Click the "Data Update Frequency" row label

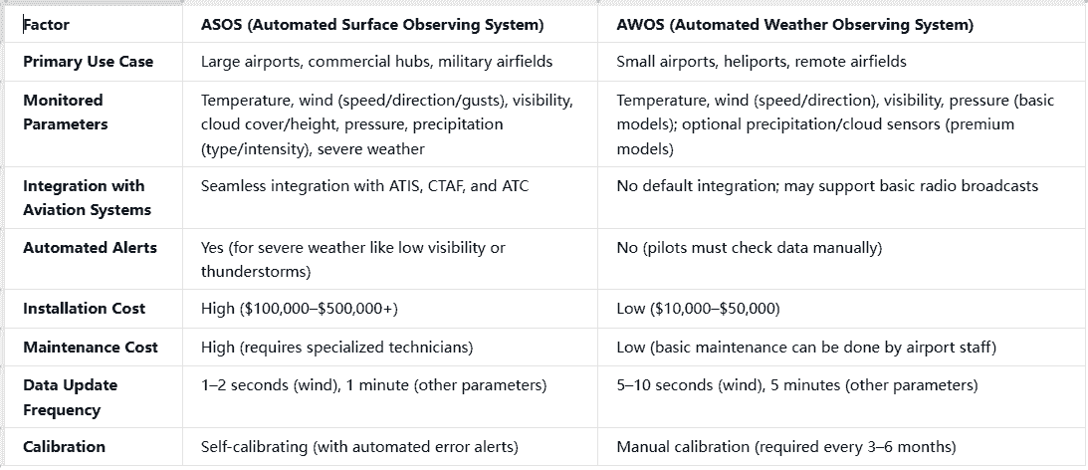tap(70, 397)
